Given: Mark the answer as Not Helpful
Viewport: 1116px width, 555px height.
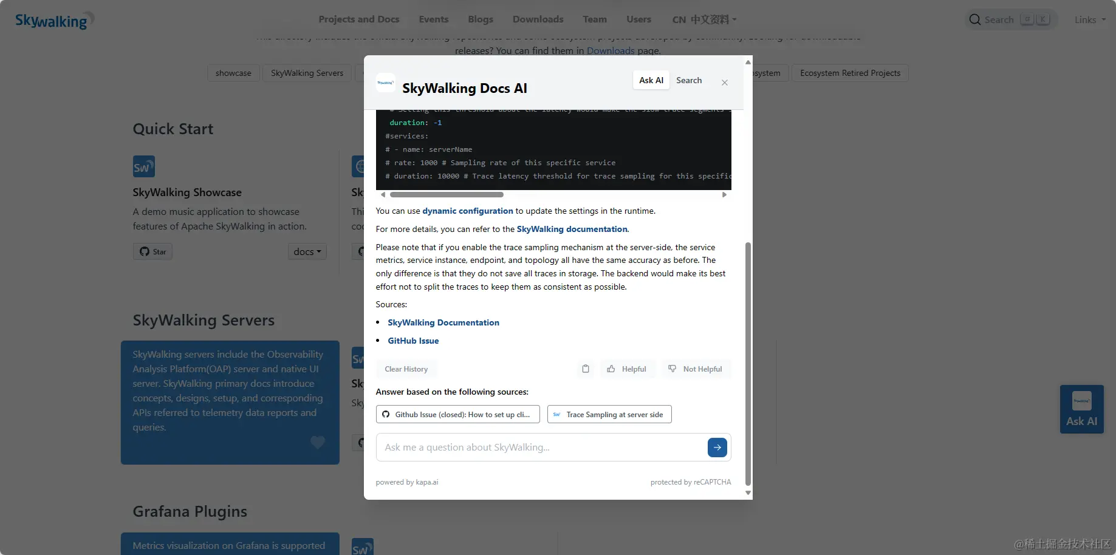Looking at the screenshot, I should pos(696,369).
